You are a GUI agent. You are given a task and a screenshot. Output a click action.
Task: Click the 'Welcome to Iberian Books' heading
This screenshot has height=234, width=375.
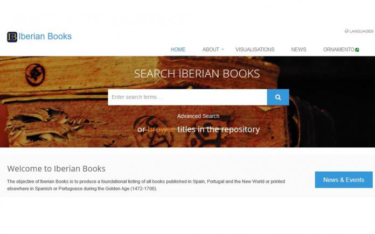(56, 168)
